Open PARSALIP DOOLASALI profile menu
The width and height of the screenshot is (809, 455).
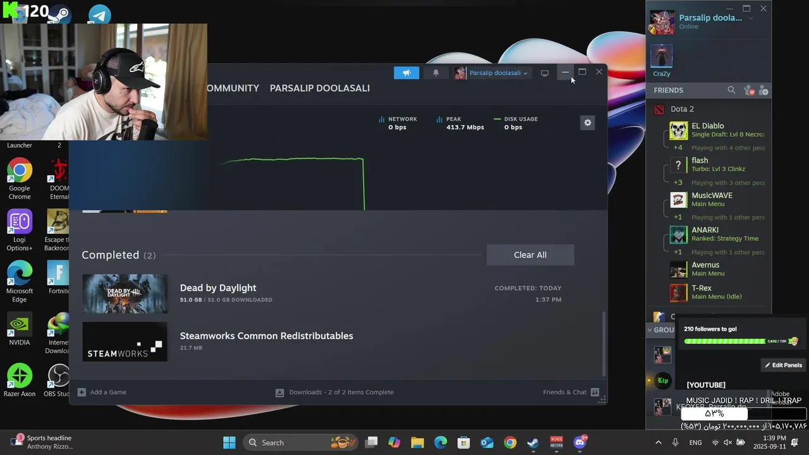click(320, 88)
